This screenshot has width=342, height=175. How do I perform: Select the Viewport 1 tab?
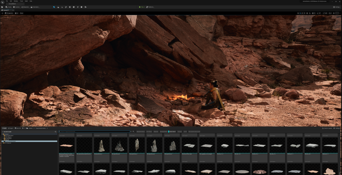[x=7, y=10]
